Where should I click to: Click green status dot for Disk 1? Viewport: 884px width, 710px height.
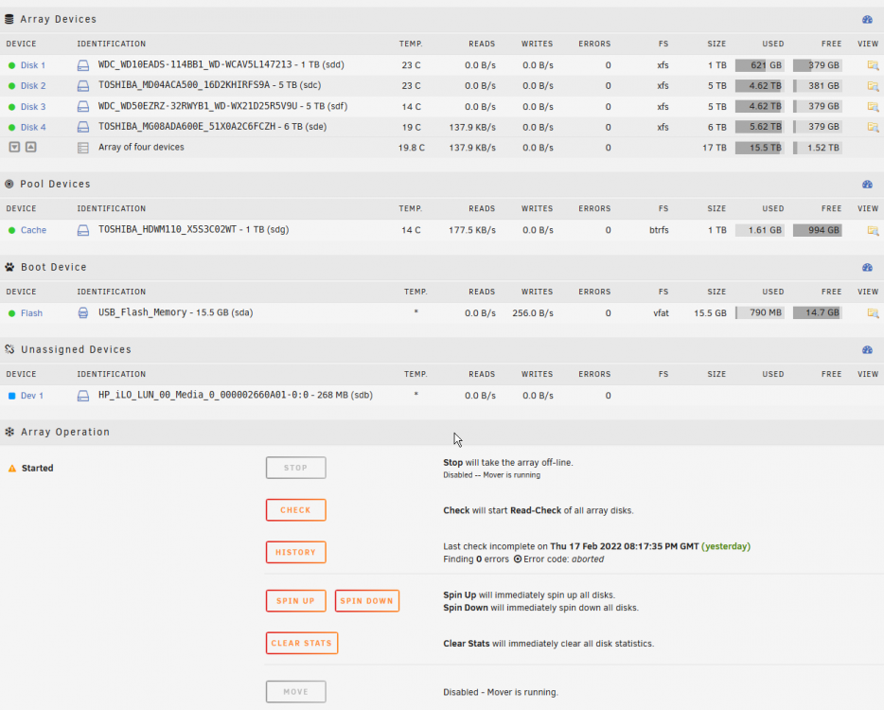(x=11, y=65)
